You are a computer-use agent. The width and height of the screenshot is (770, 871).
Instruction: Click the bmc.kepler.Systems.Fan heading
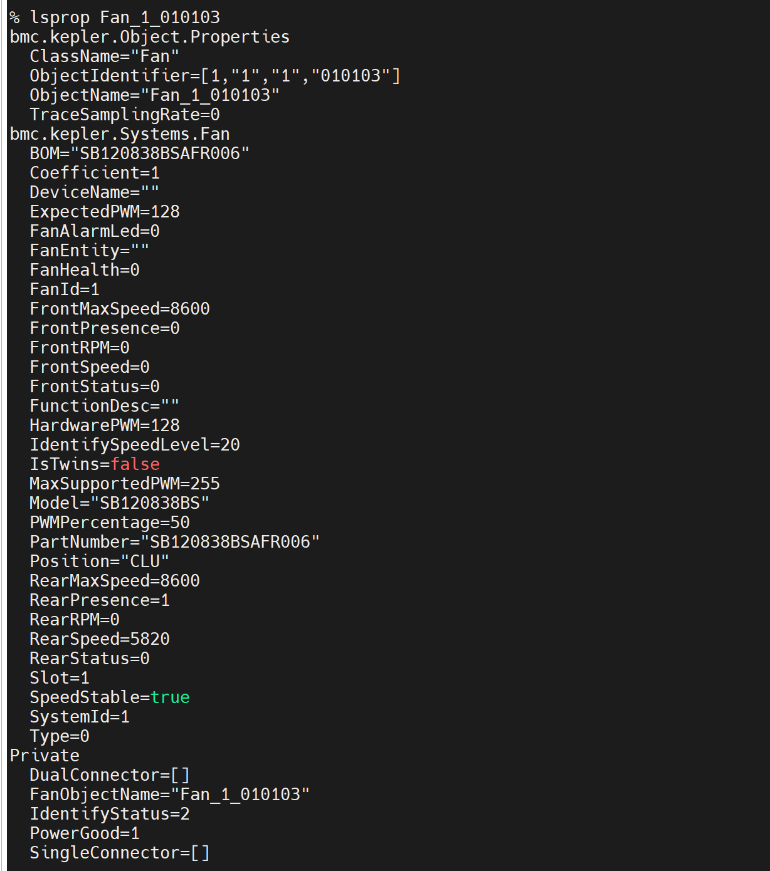pyautogui.click(x=120, y=134)
